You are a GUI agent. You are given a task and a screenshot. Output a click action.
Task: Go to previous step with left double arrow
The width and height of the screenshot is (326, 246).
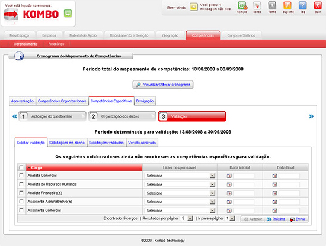pos(15,116)
